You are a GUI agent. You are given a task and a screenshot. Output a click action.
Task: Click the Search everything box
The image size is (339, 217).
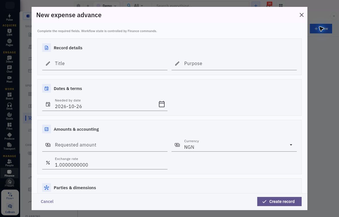[x=200, y=6]
